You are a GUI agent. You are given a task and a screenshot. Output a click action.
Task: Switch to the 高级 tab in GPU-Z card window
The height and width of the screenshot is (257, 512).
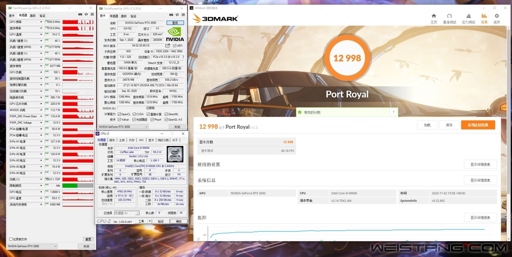124,16
